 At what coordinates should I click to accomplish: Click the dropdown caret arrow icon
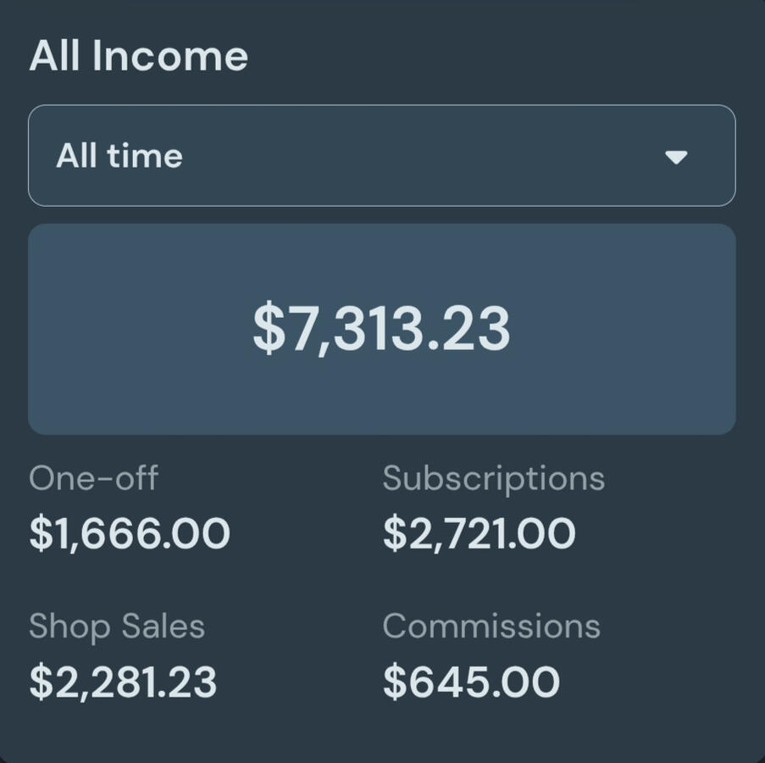675,157
